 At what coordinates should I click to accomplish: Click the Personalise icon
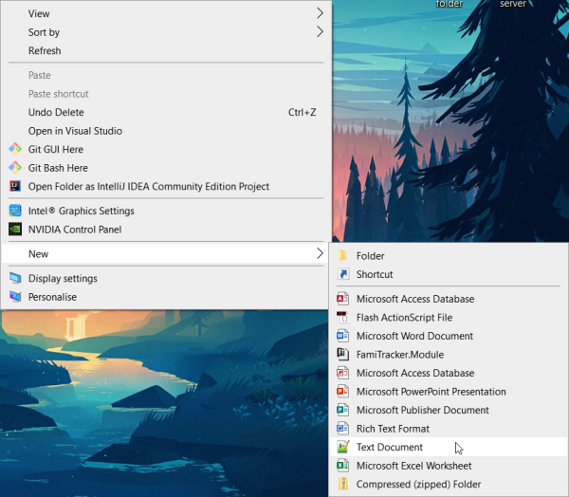click(x=15, y=297)
